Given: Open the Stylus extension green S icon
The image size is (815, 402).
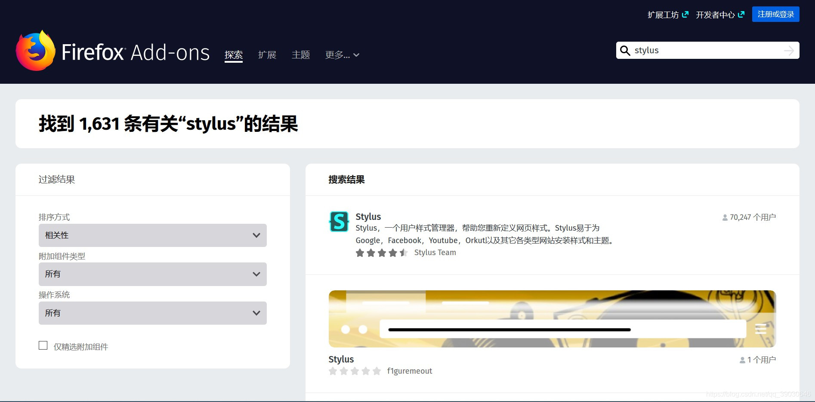Looking at the screenshot, I should [339, 222].
